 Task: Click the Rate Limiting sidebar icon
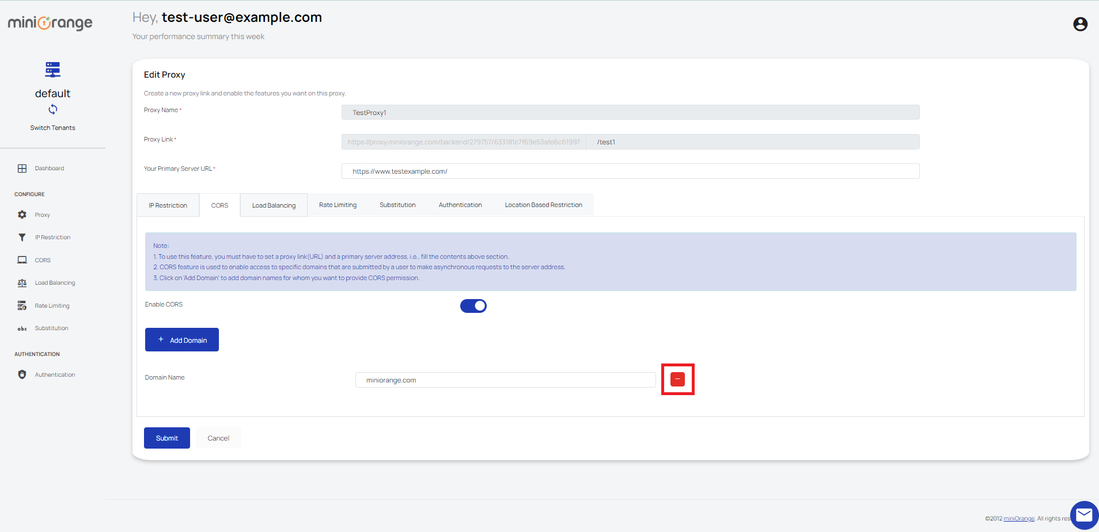[22, 305]
